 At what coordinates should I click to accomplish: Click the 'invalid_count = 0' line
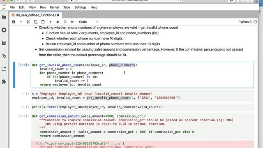click(55, 69)
